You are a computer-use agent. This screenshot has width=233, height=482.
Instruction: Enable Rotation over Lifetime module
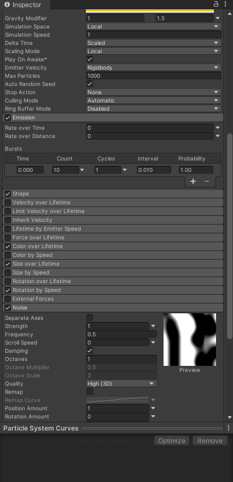coord(8,282)
